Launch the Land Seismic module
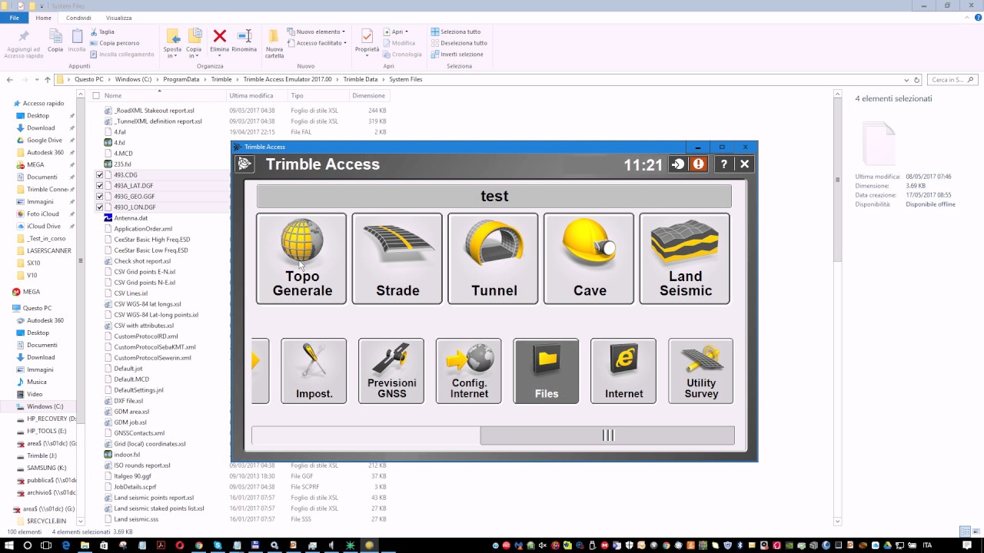 (684, 259)
